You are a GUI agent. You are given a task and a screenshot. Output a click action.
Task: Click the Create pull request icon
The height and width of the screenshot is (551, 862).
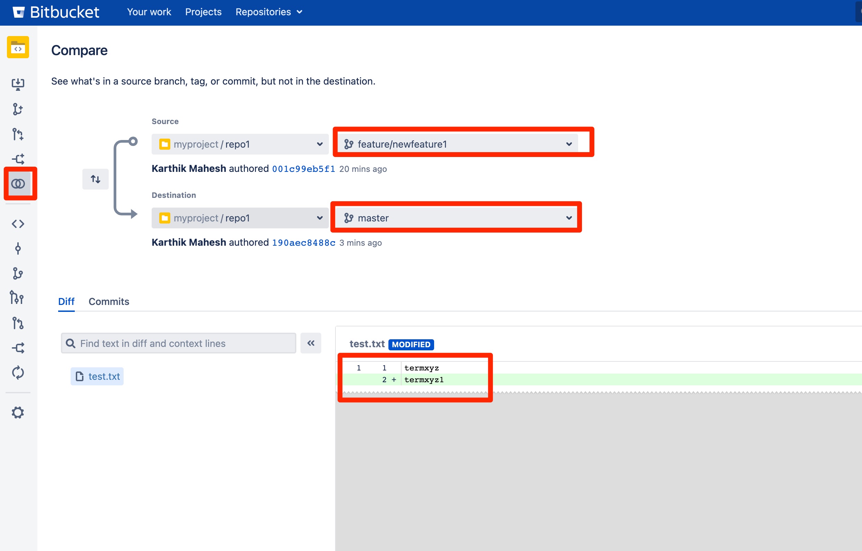click(x=18, y=134)
